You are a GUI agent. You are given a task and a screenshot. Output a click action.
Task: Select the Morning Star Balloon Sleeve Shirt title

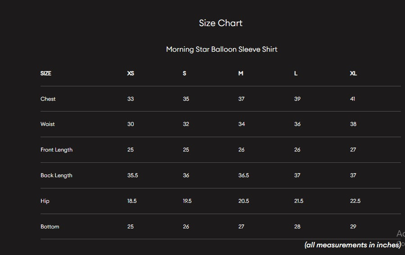click(x=222, y=49)
